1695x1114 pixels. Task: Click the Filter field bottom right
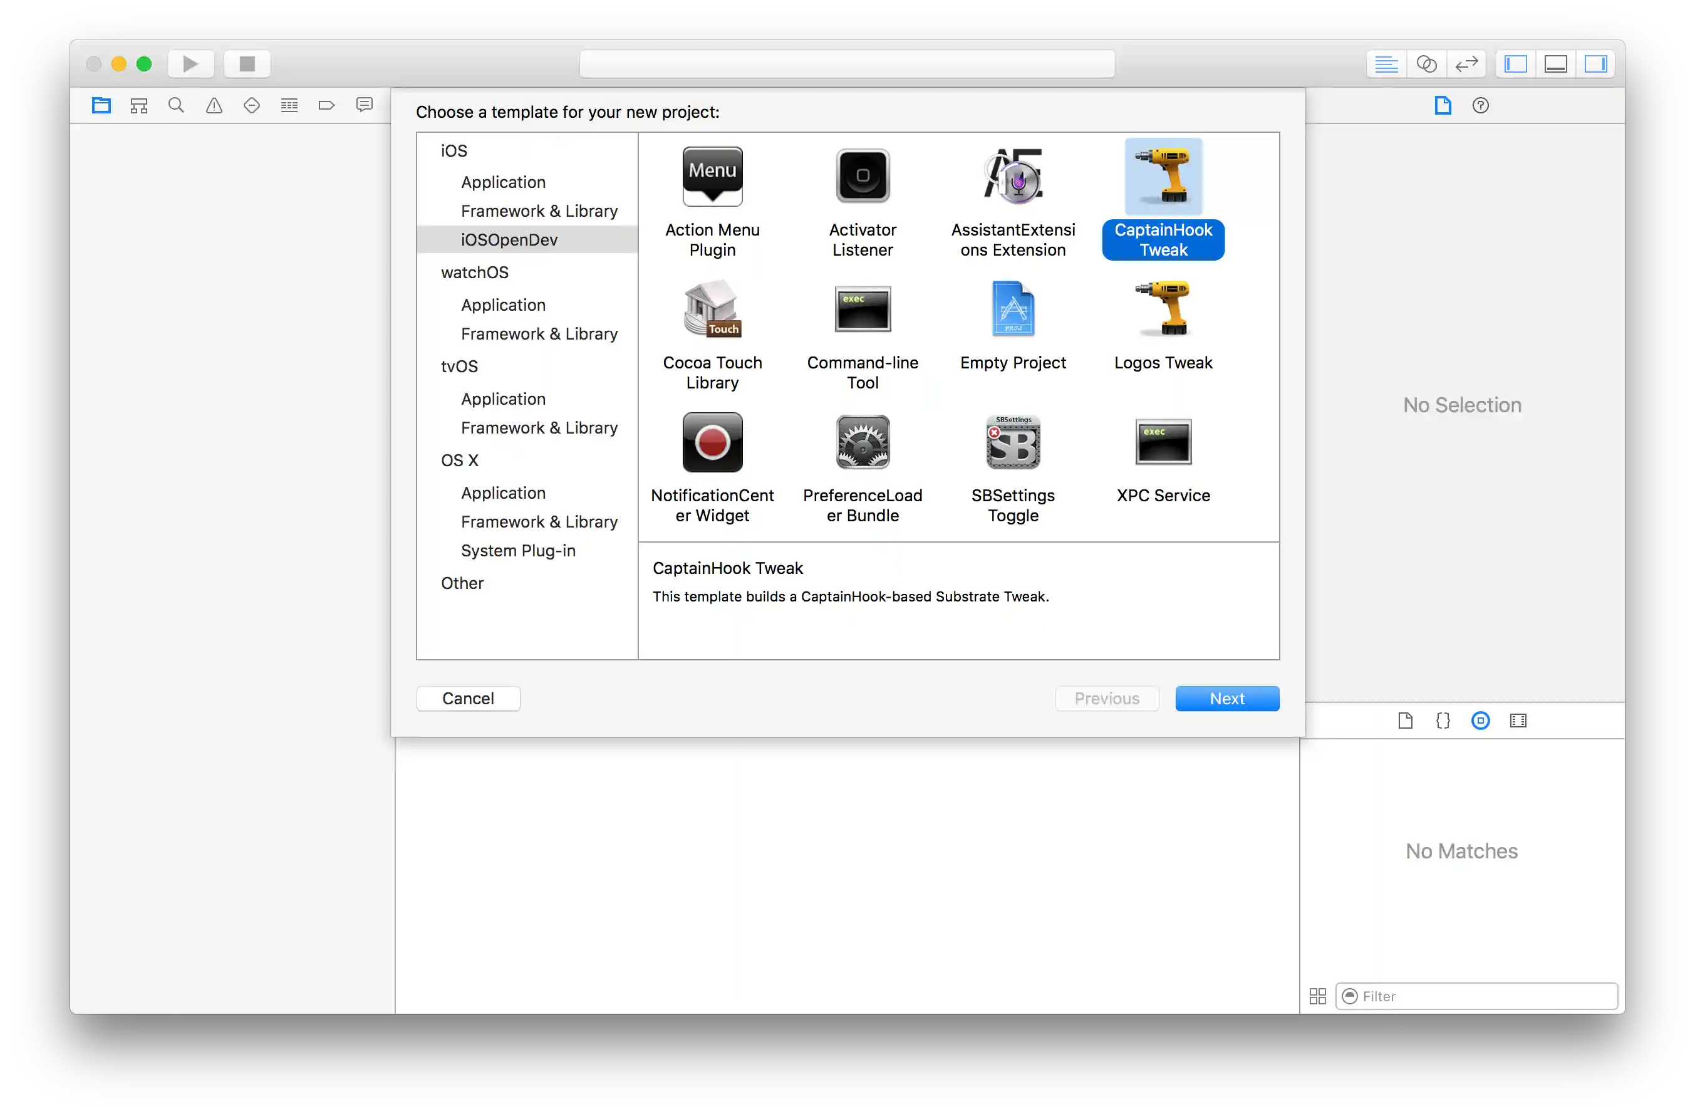[1476, 996]
